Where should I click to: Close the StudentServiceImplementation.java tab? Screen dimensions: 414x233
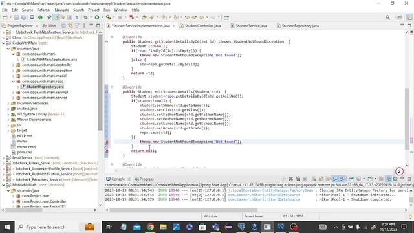tap(174, 26)
